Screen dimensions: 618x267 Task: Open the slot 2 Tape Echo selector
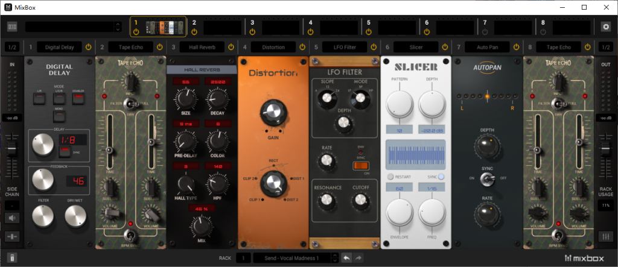(x=131, y=47)
